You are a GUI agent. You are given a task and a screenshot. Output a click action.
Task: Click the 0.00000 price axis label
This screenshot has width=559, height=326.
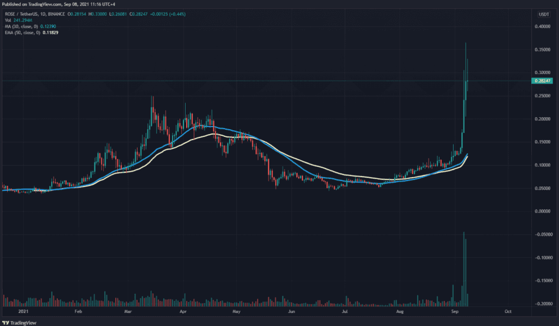point(543,211)
